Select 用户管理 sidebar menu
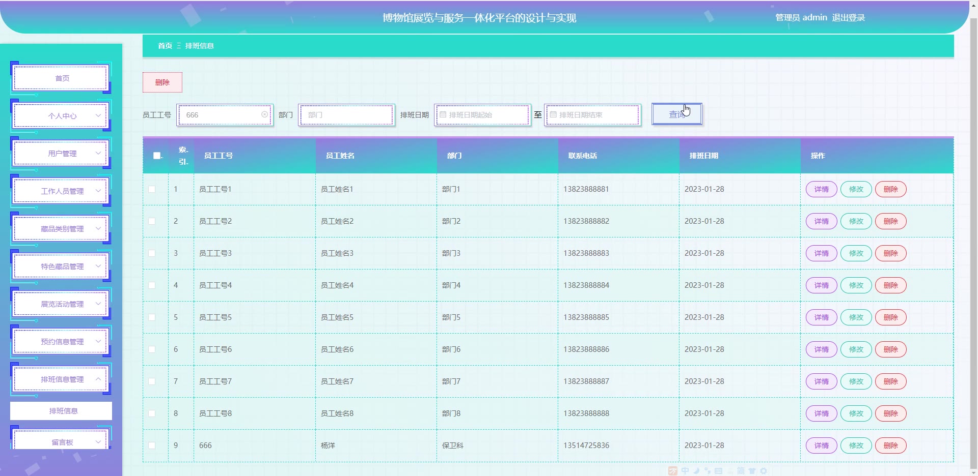The width and height of the screenshot is (978, 476). [61, 154]
